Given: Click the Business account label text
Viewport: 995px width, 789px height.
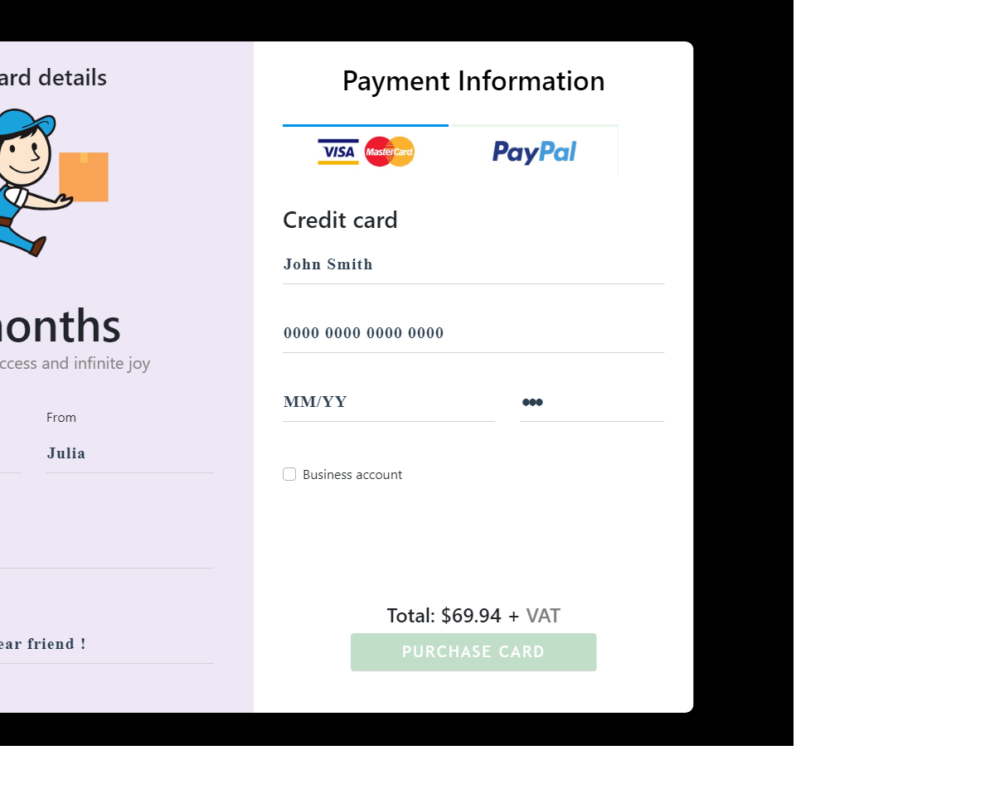Looking at the screenshot, I should [352, 475].
